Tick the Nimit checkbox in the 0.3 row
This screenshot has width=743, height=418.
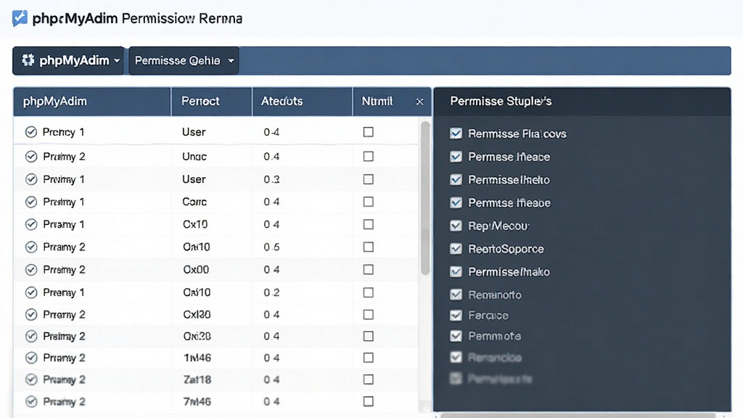tap(368, 179)
